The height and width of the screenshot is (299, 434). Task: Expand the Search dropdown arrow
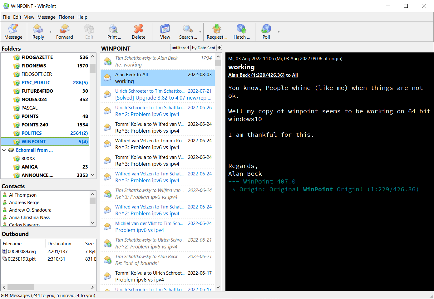(200, 32)
